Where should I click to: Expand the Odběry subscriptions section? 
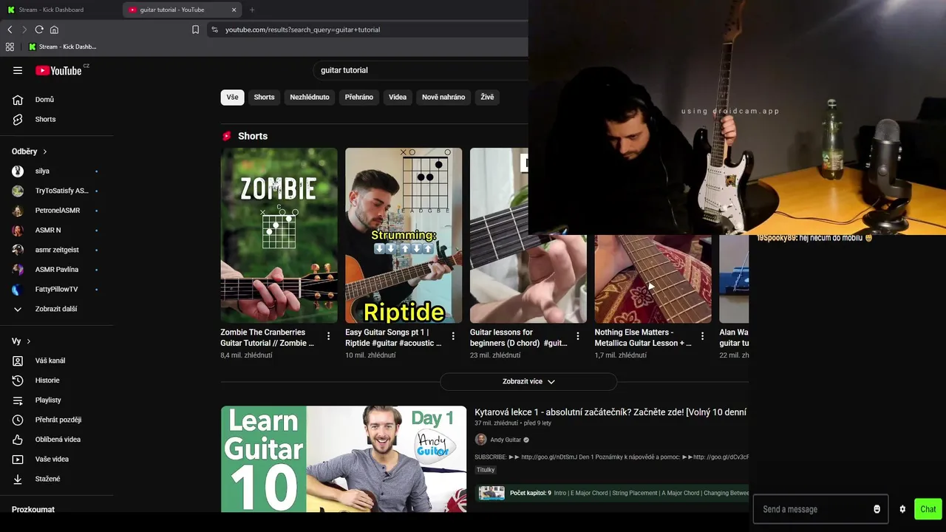[30, 151]
